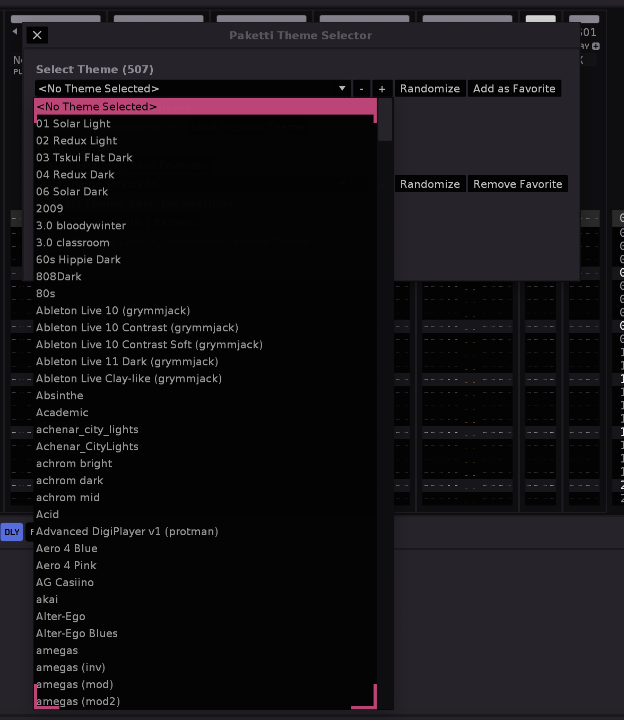Screen dimensions: 624x720
Task: Choose 03 Tskui Flat Dark theme
Action: point(84,158)
